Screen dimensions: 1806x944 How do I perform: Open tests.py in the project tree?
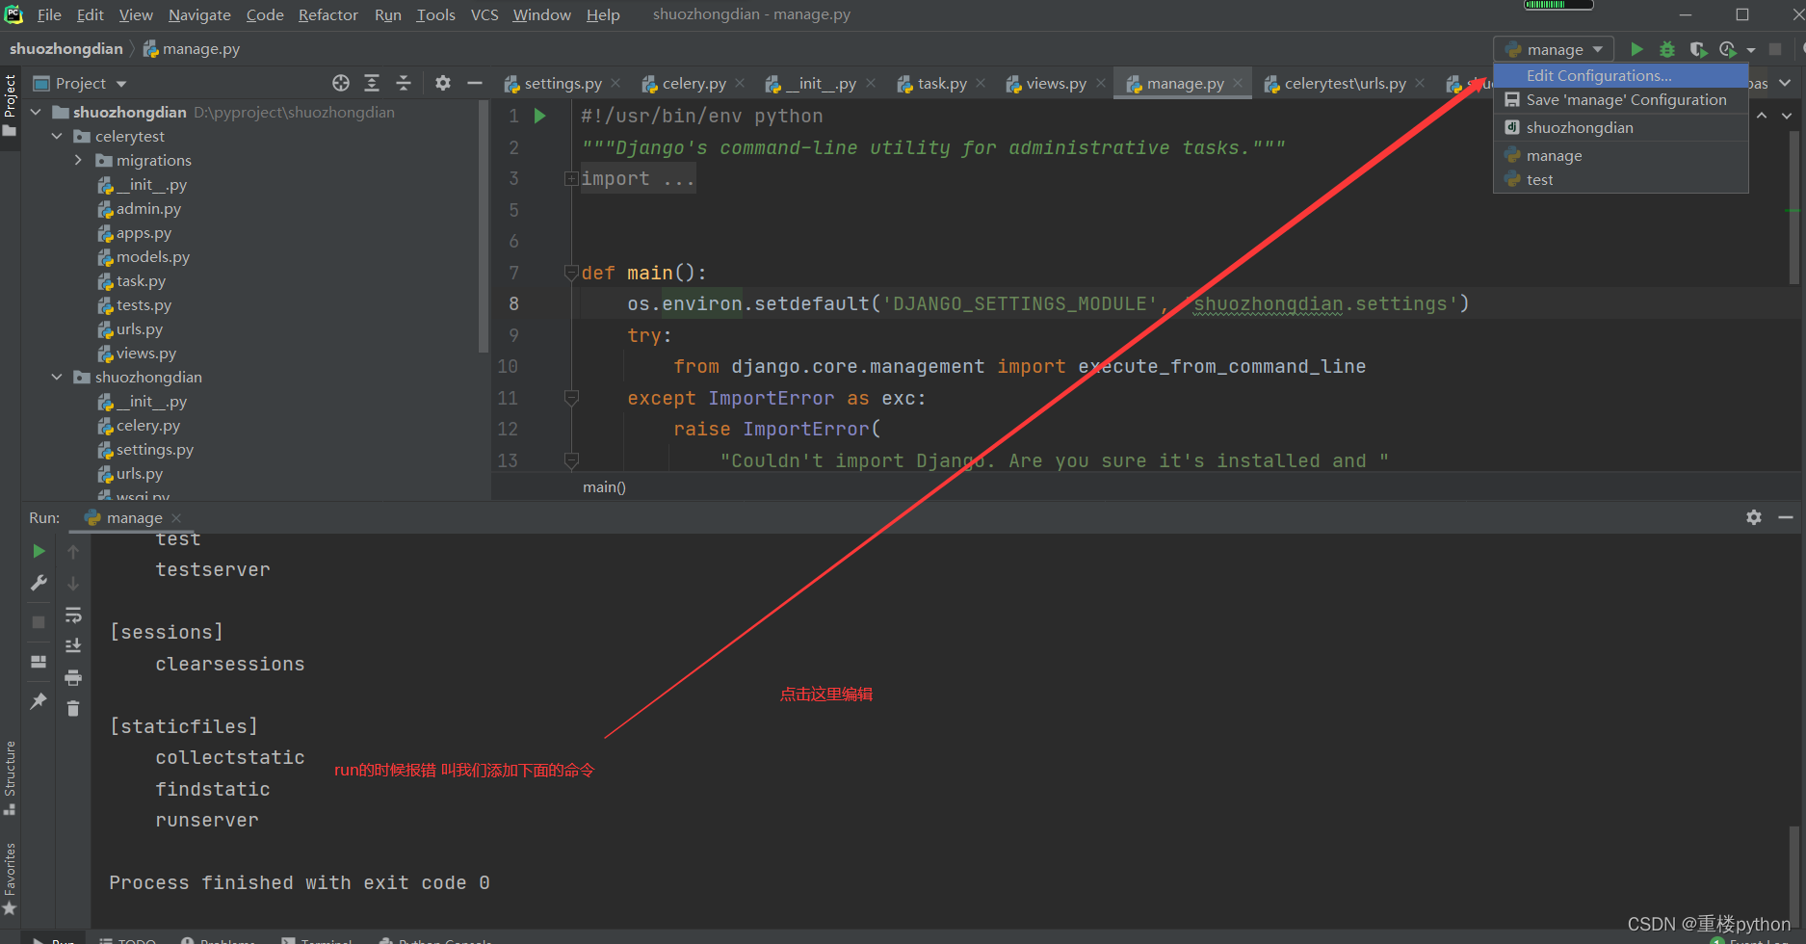[134, 305]
